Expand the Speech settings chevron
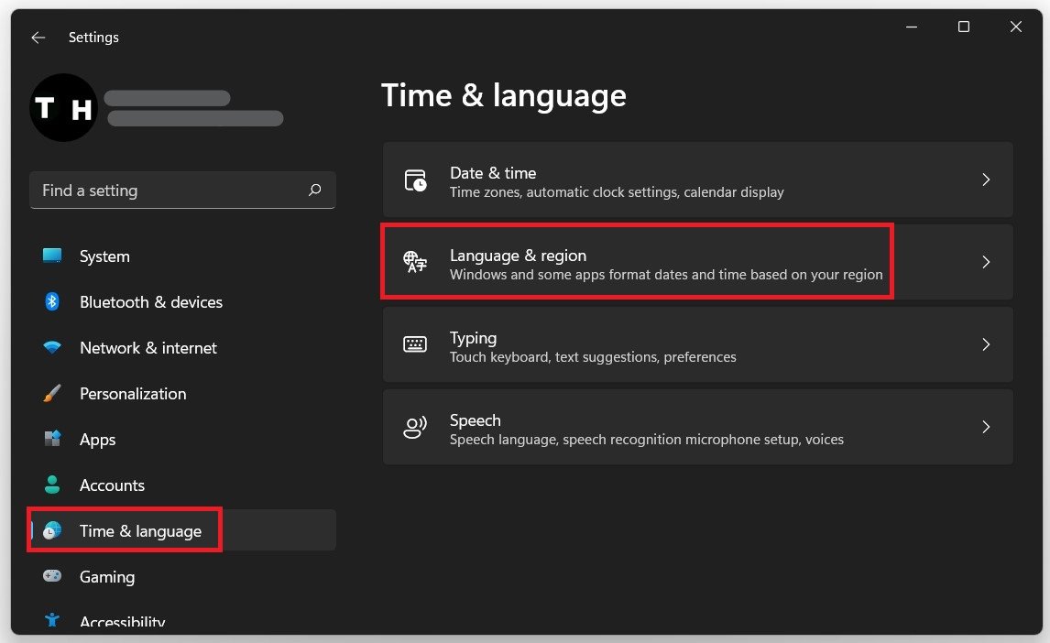 coord(986,427)
